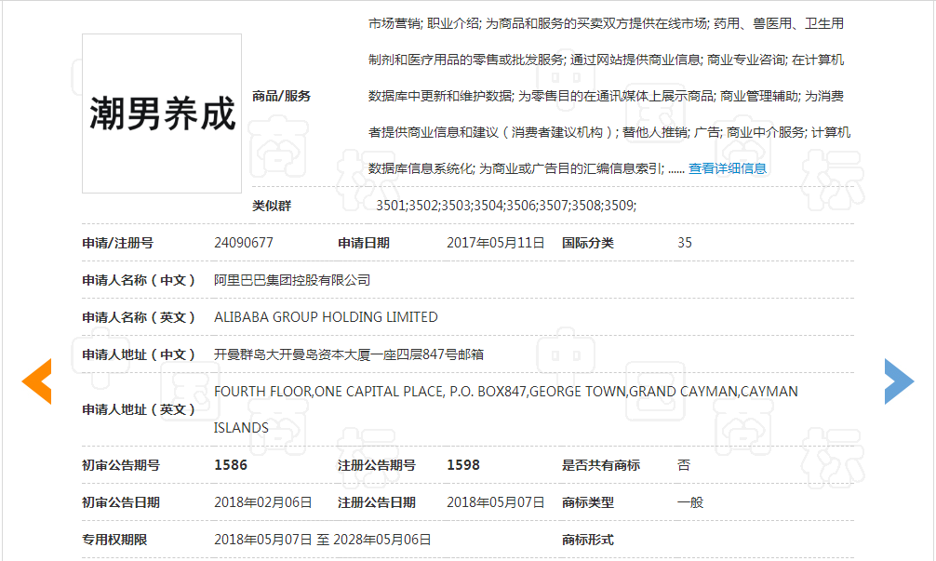Click application date 2017年05月11日
Viewport: 936px width, 561px height.
point(496,243)
